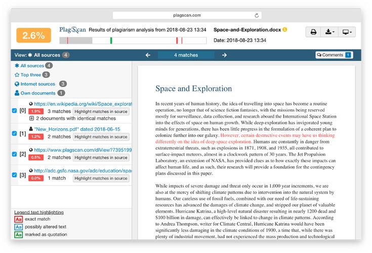This screenshot has width=372, height=253.
Task: Click the PlagScan logo
Action: pos(72,30)
